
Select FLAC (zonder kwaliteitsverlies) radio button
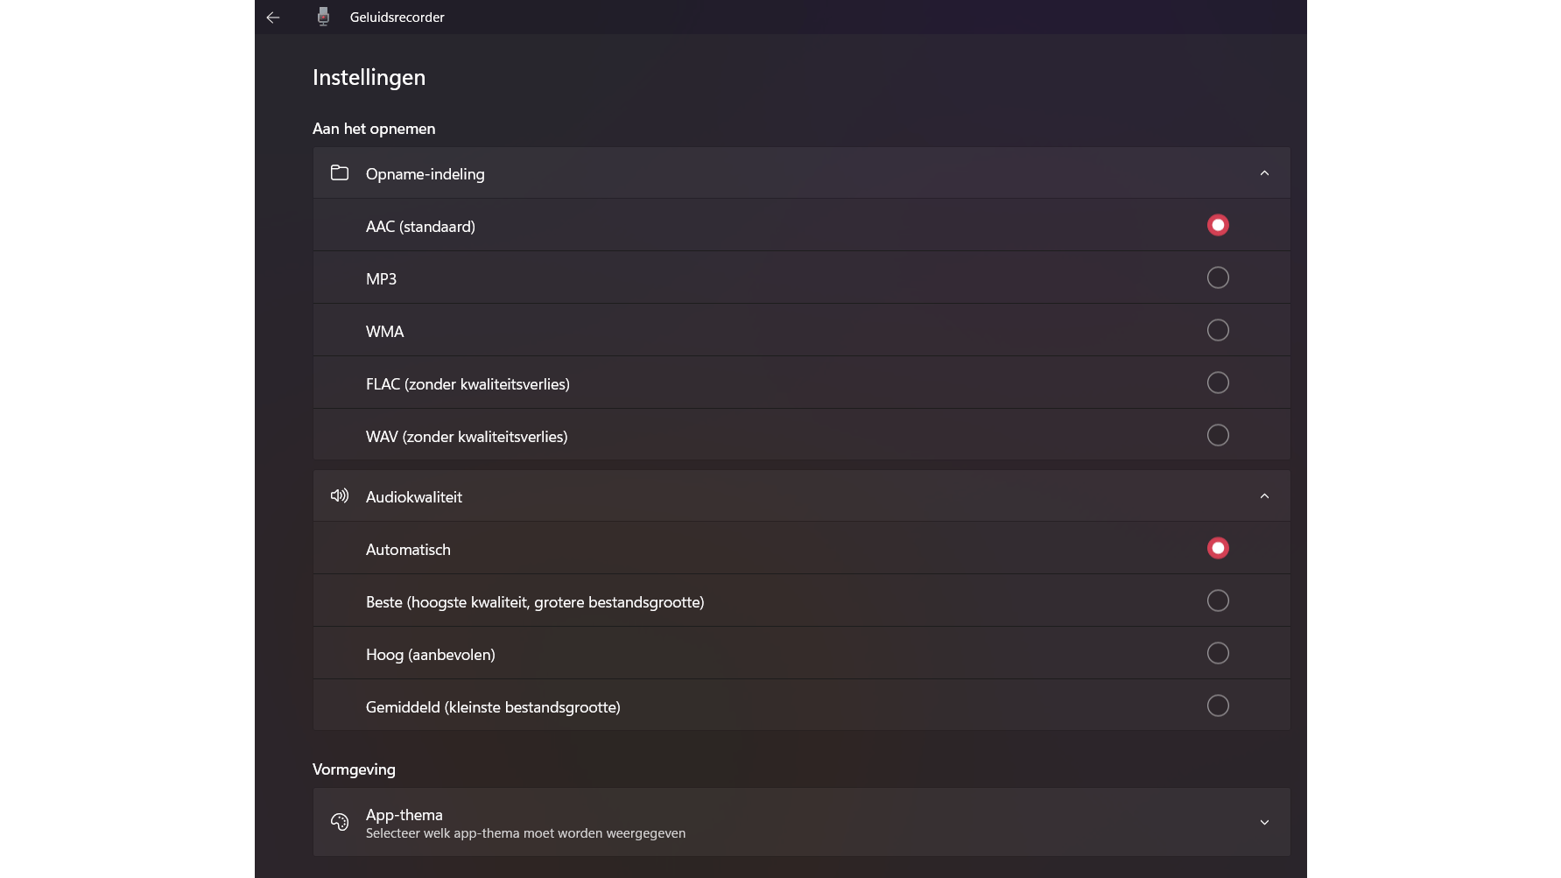click(1218, 383)
